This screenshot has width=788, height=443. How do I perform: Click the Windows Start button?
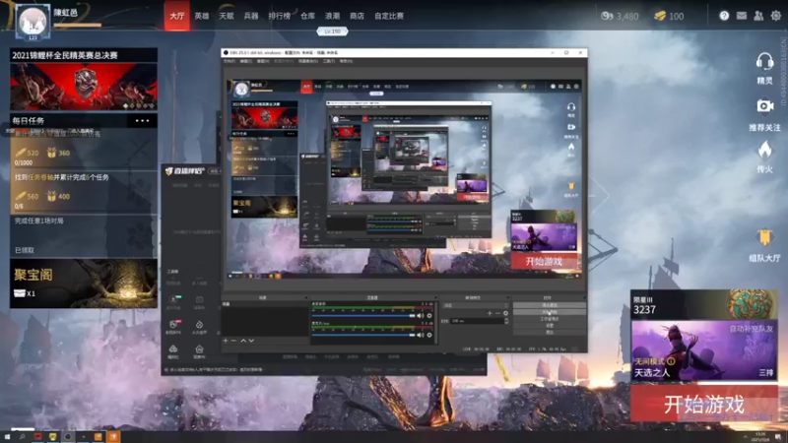tap(7, 437)
